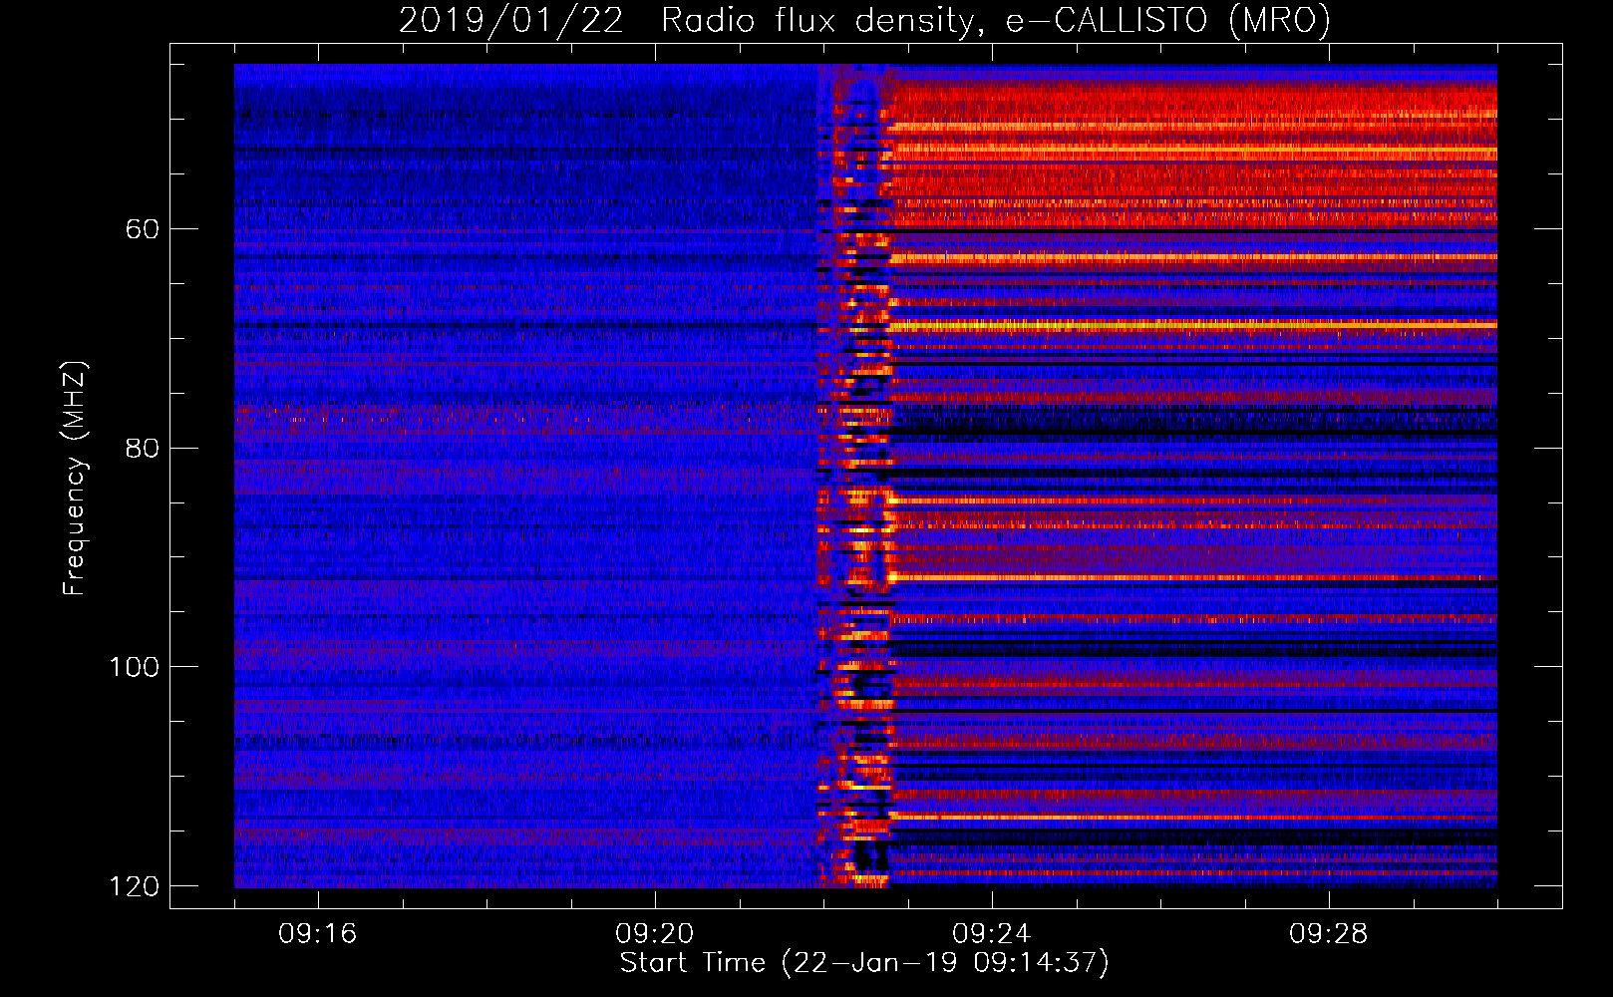Click the '80' frequency tick label
Viewport: 1613px width, 997px height.
point(143,448)
